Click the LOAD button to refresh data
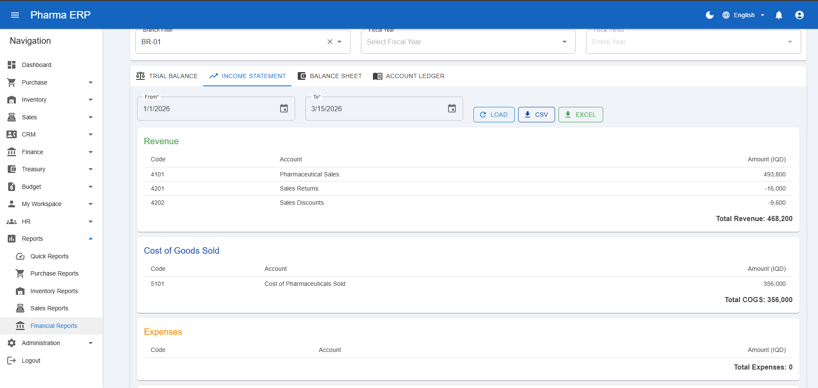Image resolution: width=818 pixels, height=388 pixels. click(494, 115)
